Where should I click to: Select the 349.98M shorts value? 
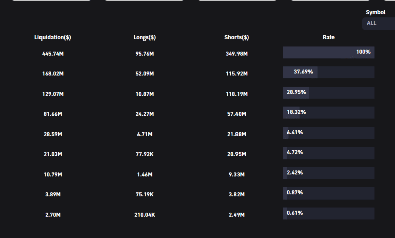click(x=236, y=54)
